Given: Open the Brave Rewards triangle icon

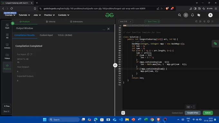Looking at the screenshot, I should 172,8.
